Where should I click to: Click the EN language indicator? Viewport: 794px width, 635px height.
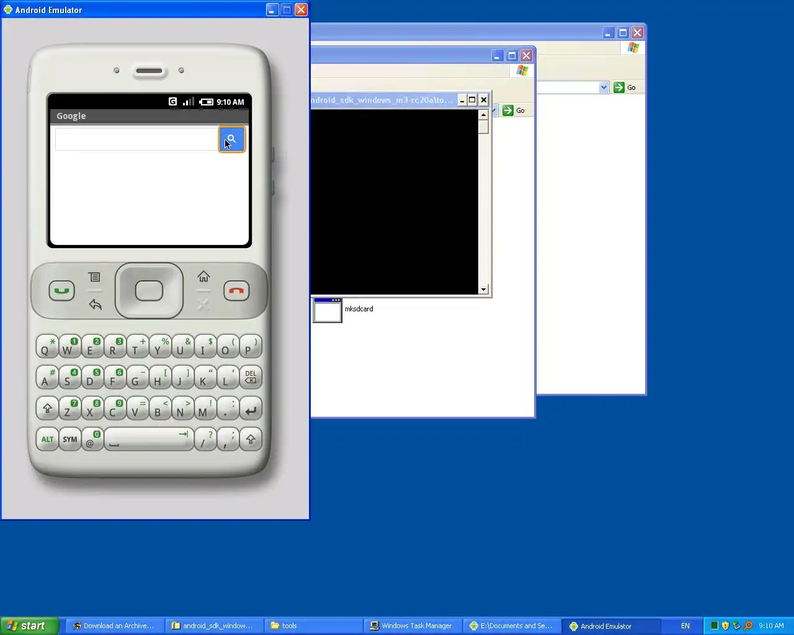685,626
